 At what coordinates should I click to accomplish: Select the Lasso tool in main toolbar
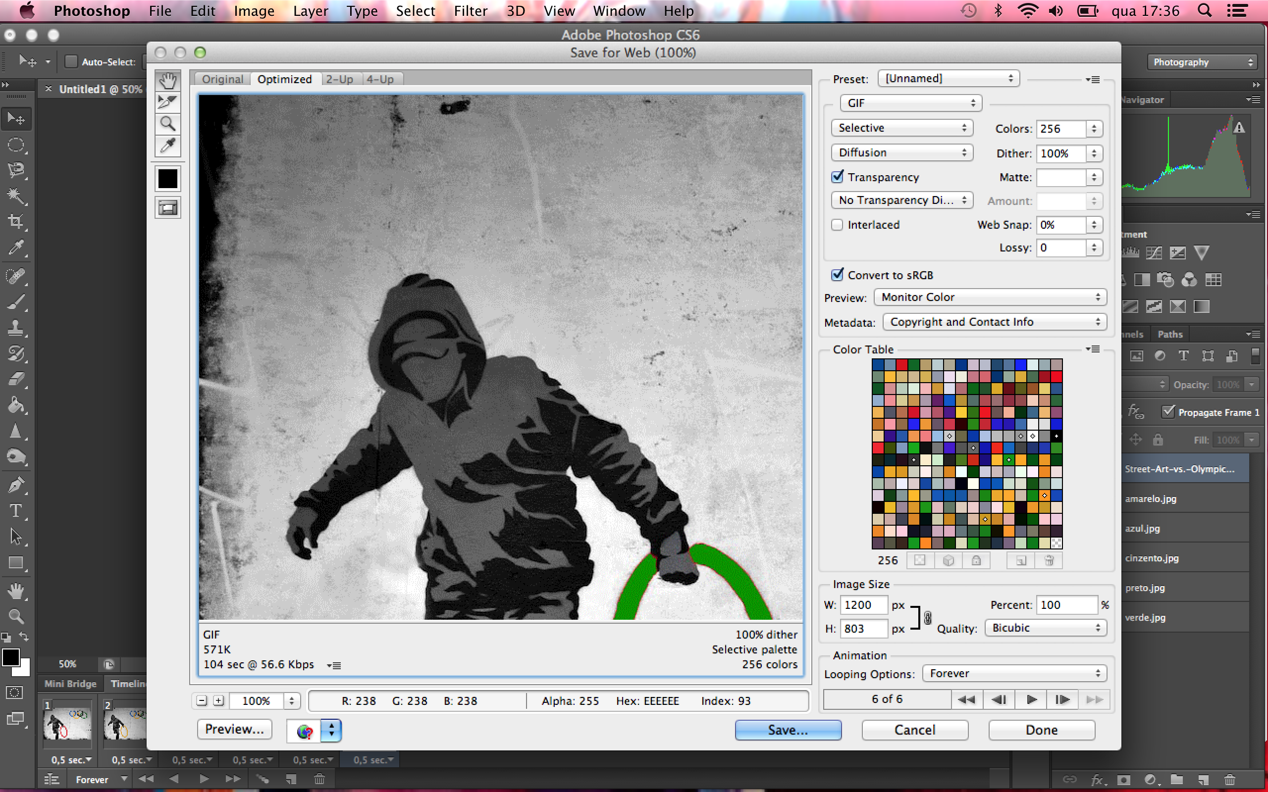coord(16,170)
